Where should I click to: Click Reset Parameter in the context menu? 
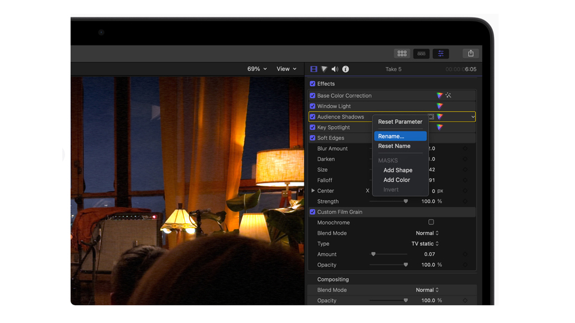click(x=400, y=122)
